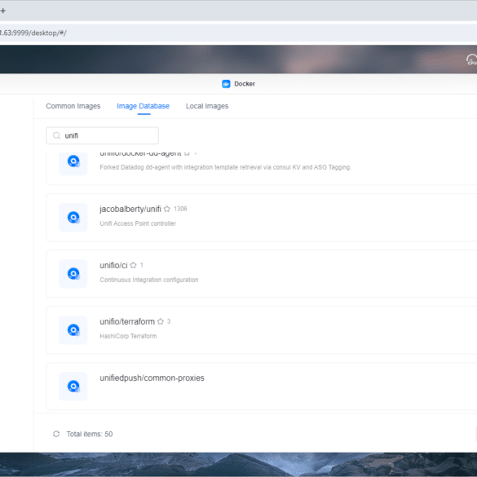Click the star icon next to unifio/ci

[133, 265]
